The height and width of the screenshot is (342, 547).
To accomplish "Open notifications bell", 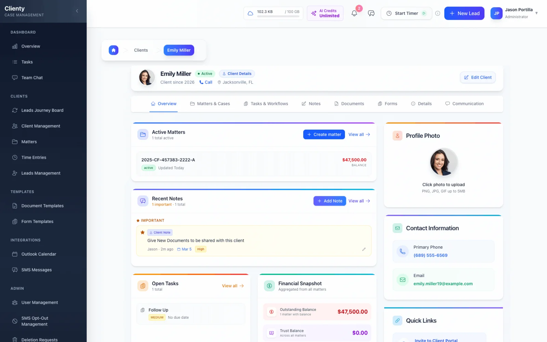I will (x=354, y=13).
